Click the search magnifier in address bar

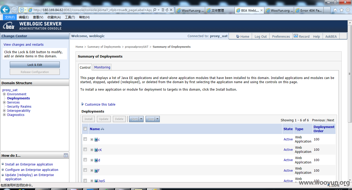tap(155, 10)
